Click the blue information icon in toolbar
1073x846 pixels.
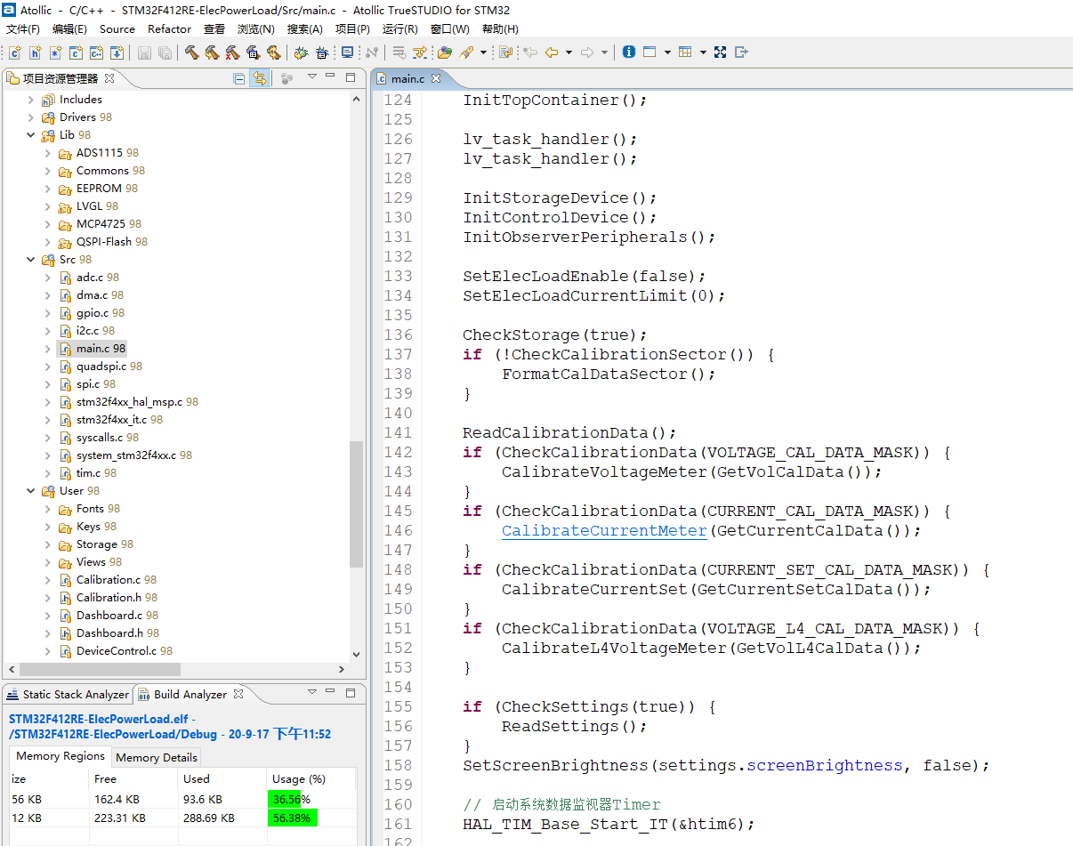pyautogui.click(x=629, y=52)
